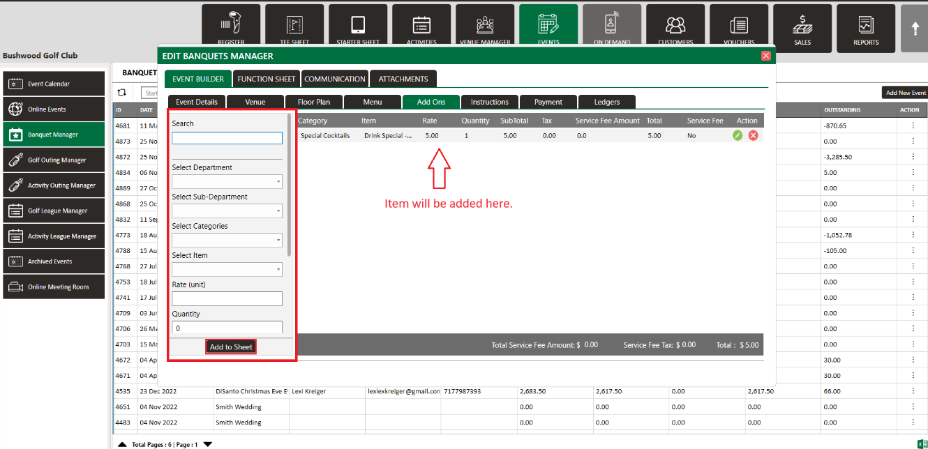Click the Excel export icon

[921, 443]
